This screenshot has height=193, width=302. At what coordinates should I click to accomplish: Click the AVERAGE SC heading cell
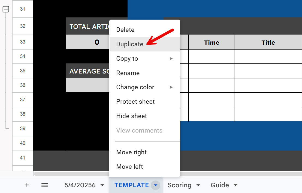pos(88,71)
